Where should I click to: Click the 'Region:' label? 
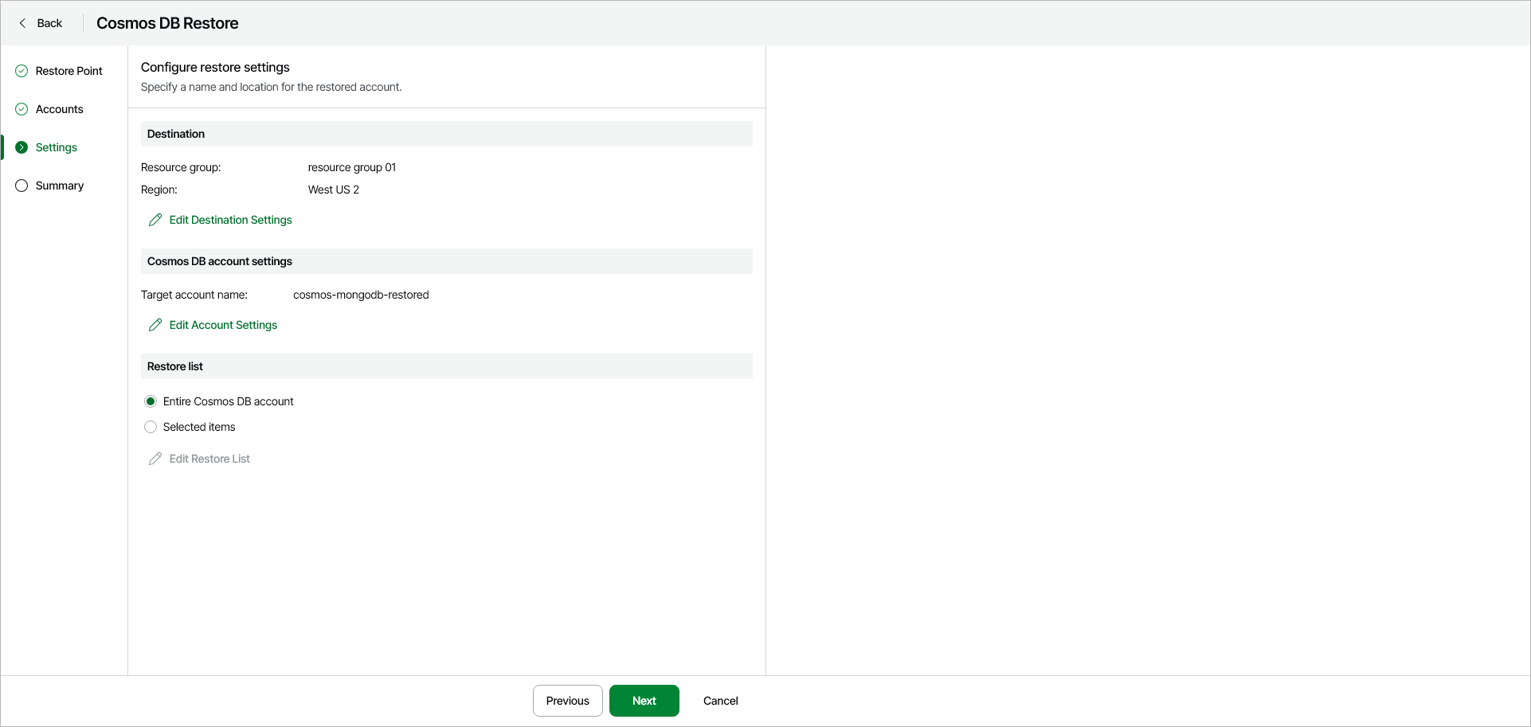point(159,190)
